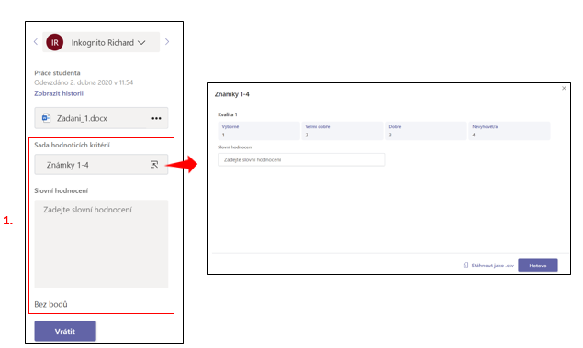This screenshot has height=348, width=583.
Task: Click Stáhnout jako .csv link
Action: click(x=492, y=266)
